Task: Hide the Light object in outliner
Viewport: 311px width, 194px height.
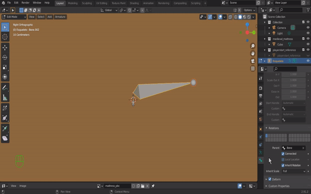Action: pyautogui.click(x=308, y=33)
